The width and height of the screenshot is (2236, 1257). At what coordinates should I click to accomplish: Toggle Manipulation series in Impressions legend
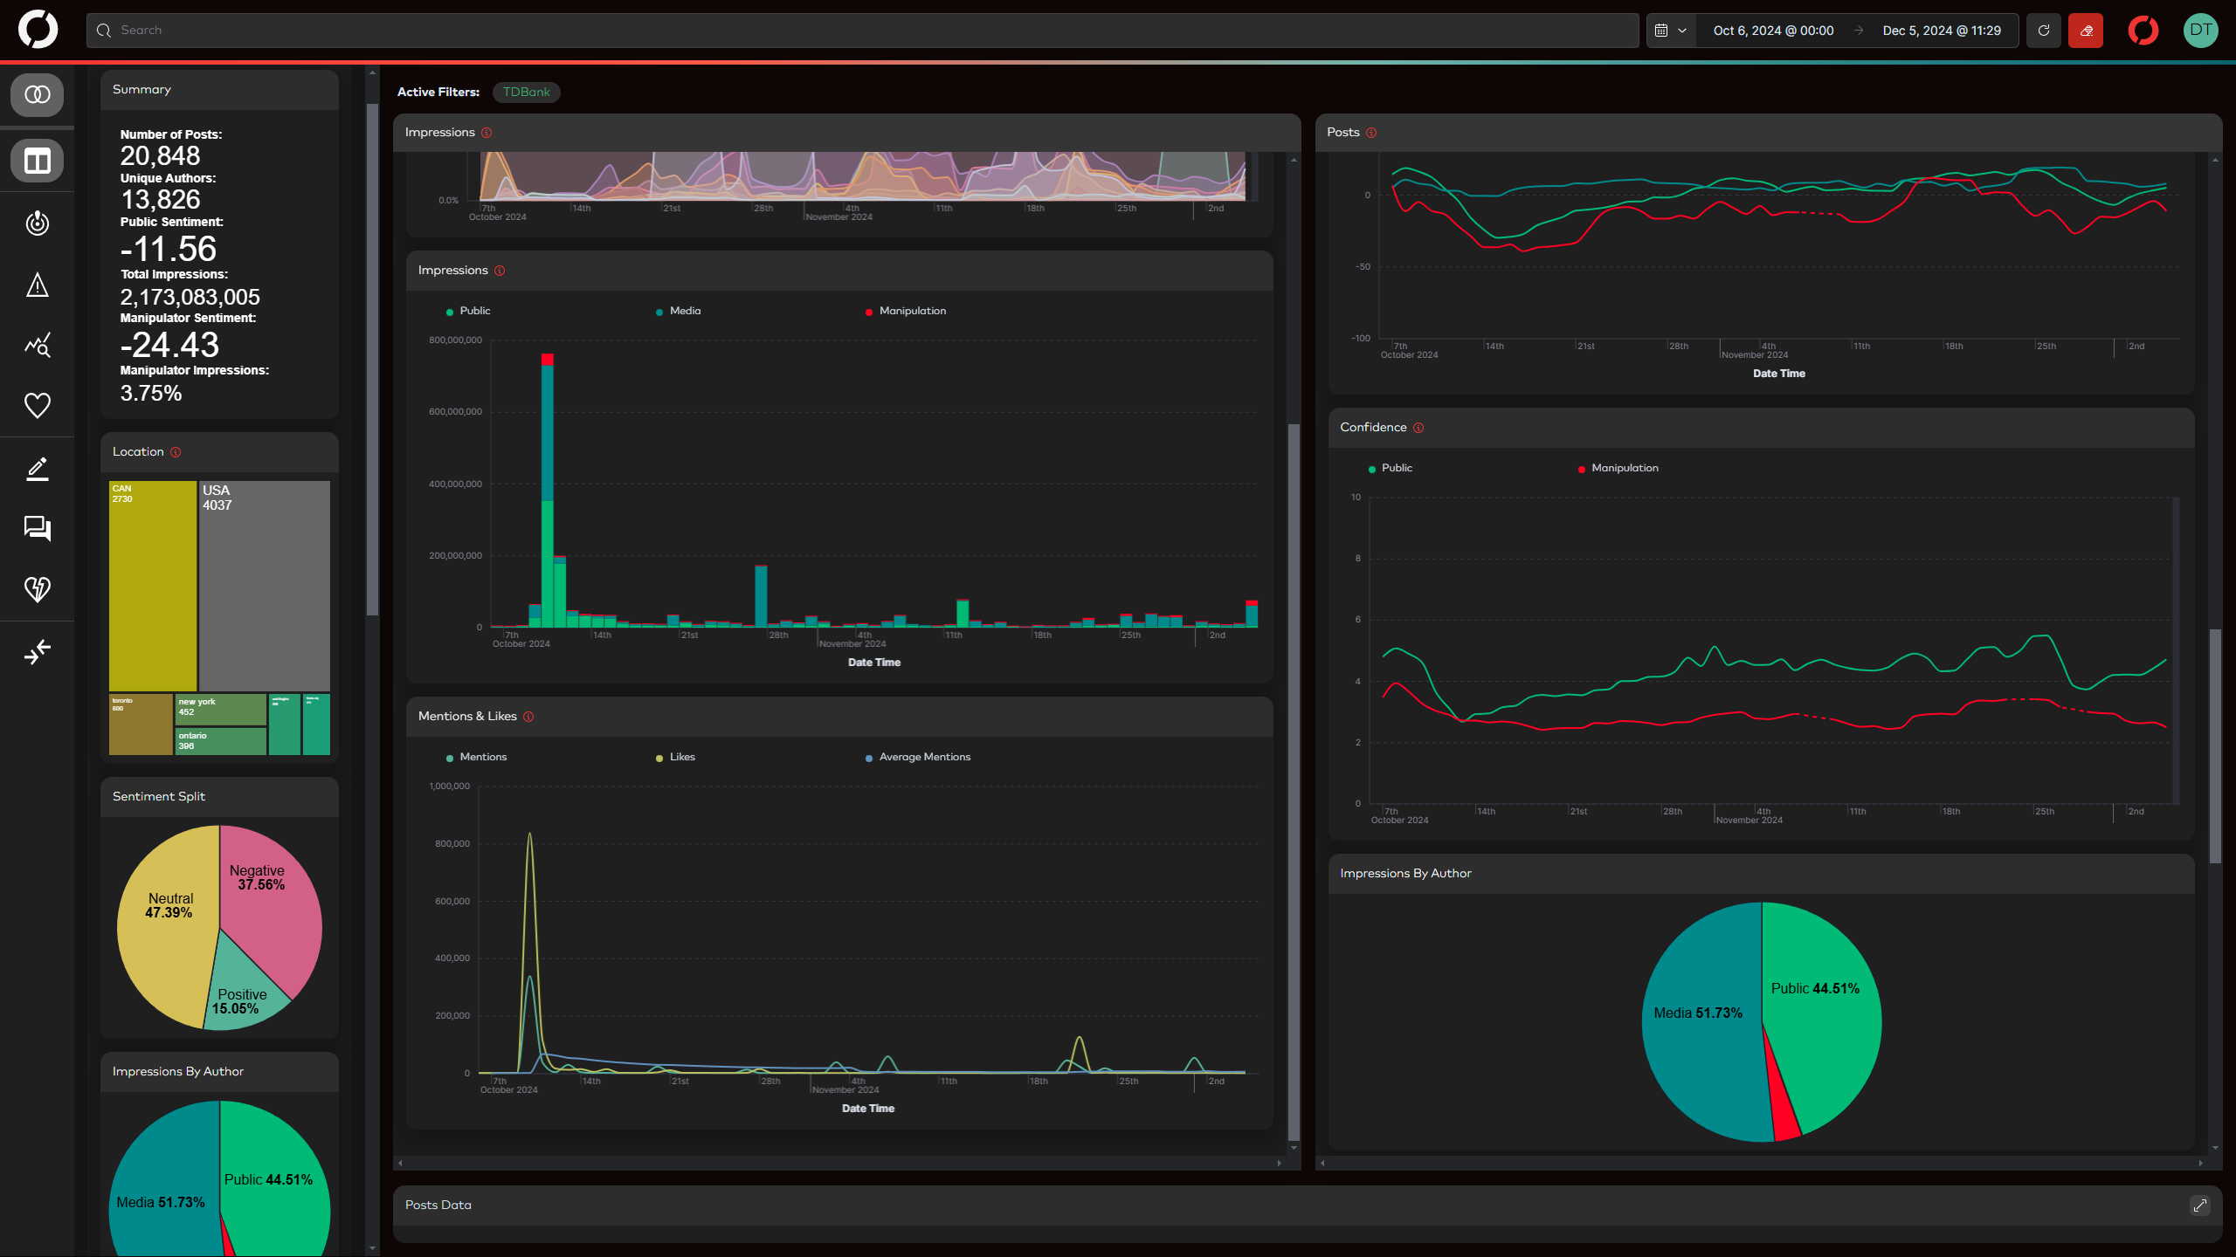coord(905,311)
